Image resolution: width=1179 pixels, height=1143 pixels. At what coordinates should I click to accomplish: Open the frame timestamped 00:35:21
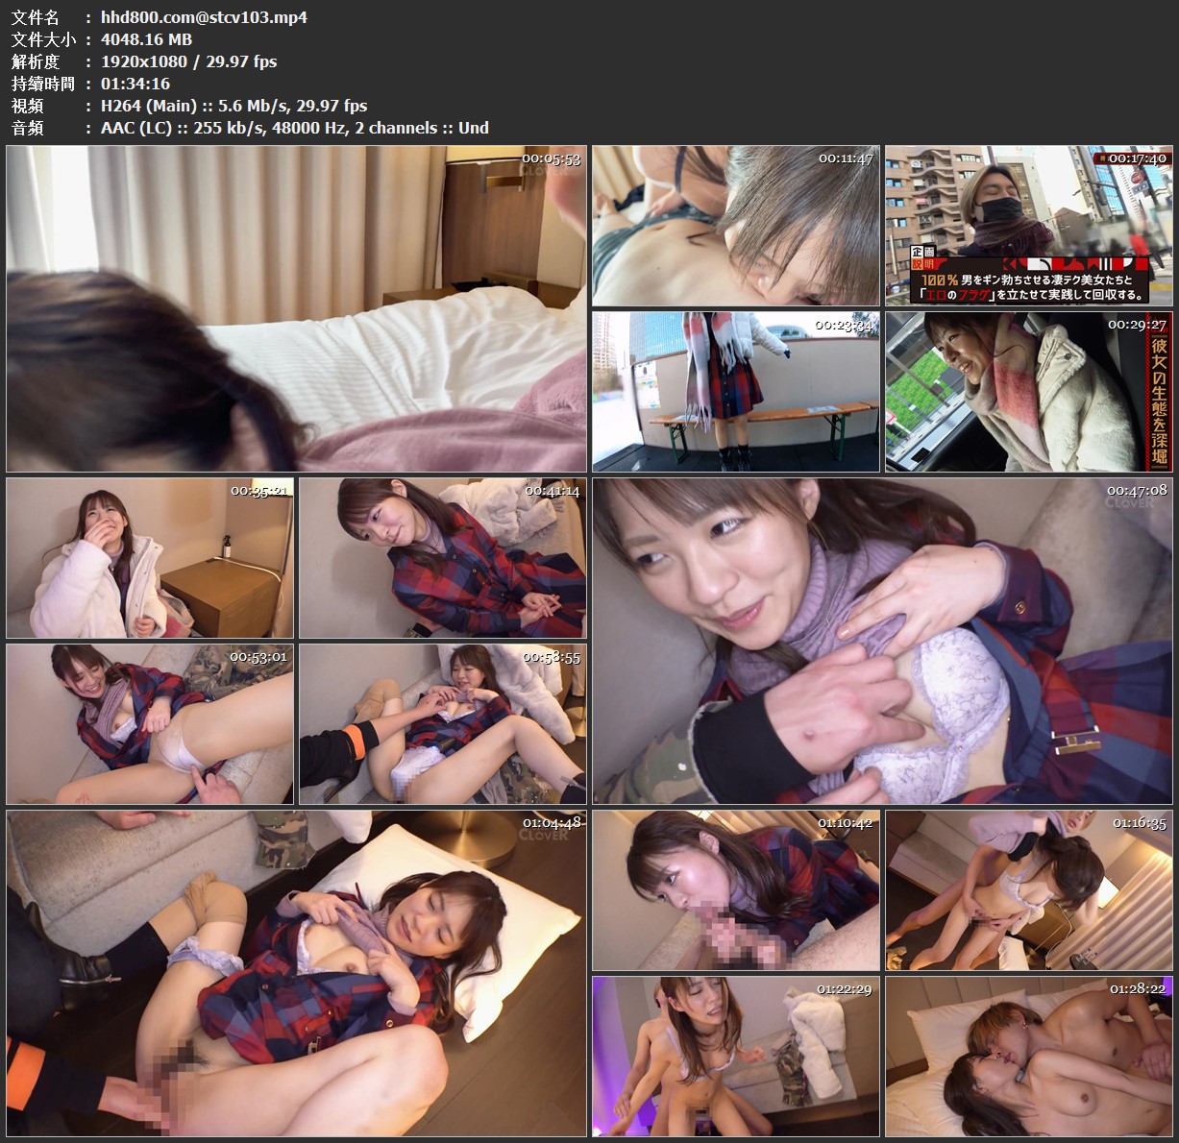149,558
